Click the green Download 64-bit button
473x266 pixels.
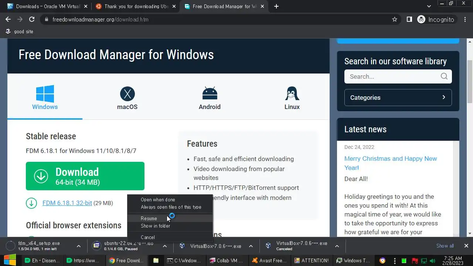point(85,176)
